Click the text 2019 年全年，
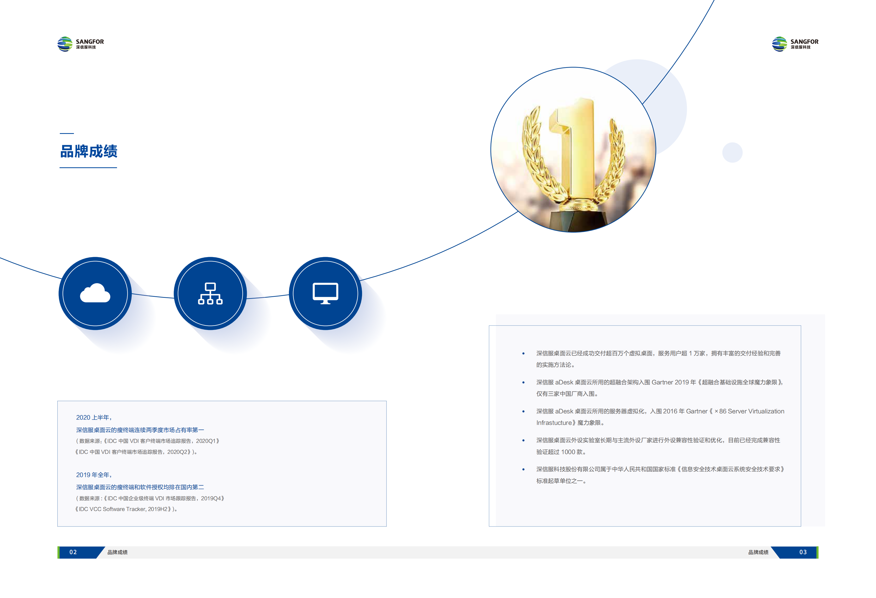 click(94, 475)
